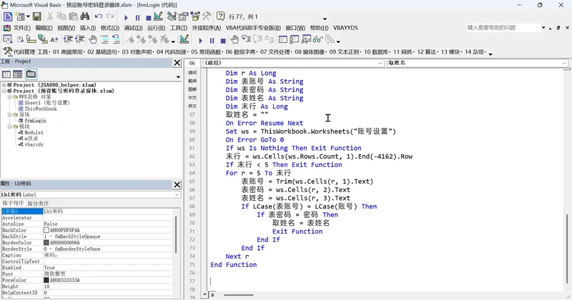Click the Comment Block icon
The image size is (572, 300).
pyautogui.click(x=104, y=39)
